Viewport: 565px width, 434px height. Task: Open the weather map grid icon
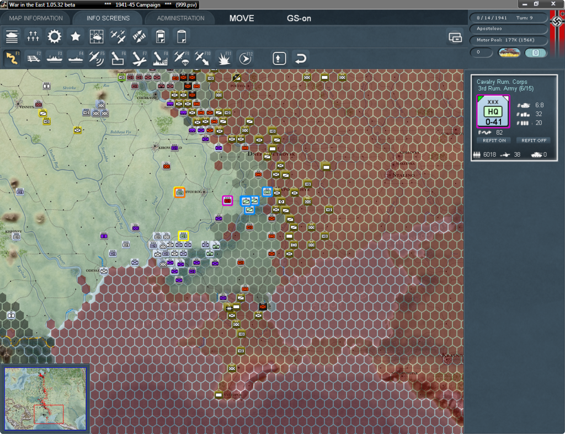[97, 37]
